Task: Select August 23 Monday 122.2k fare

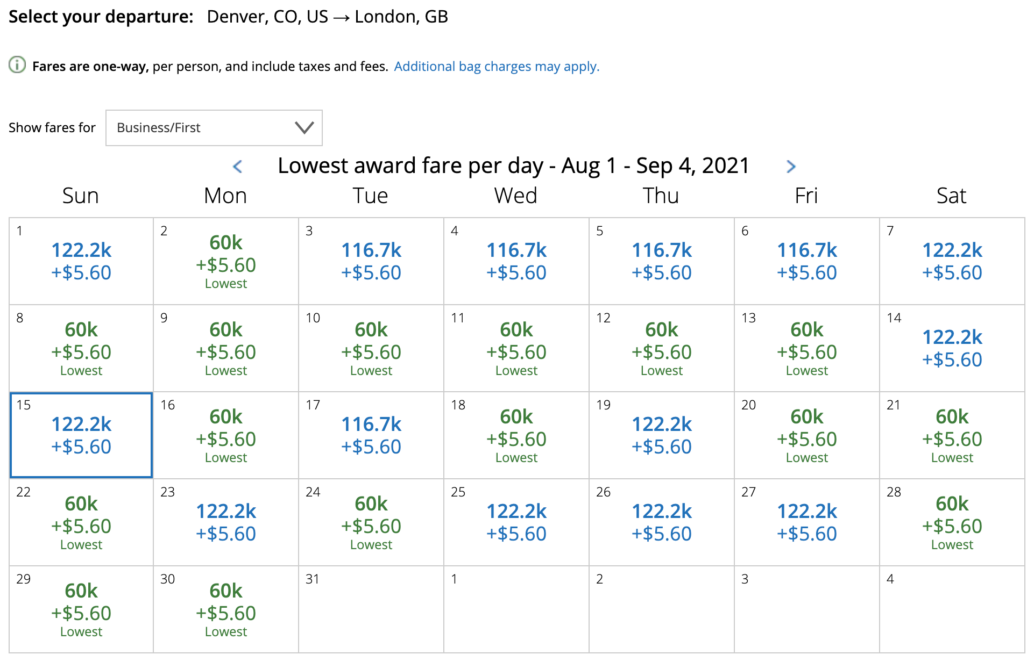Action: coord(226,522)
